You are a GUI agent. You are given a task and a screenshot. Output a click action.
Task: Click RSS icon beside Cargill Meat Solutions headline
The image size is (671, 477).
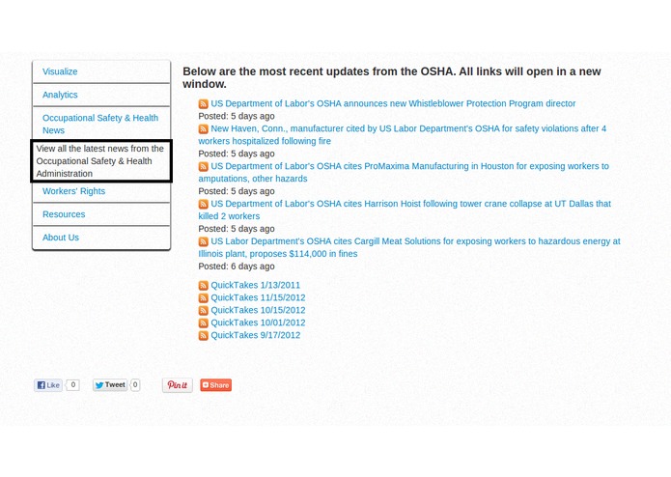pyautogui.click(x=204, y=241)
